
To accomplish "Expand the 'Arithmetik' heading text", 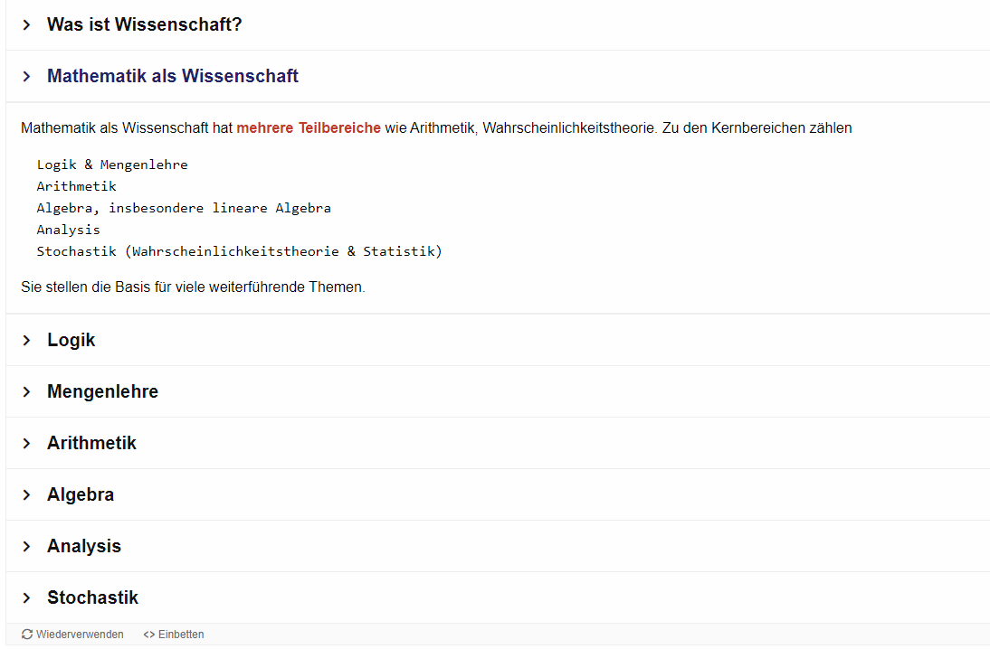I will point(91,444).
